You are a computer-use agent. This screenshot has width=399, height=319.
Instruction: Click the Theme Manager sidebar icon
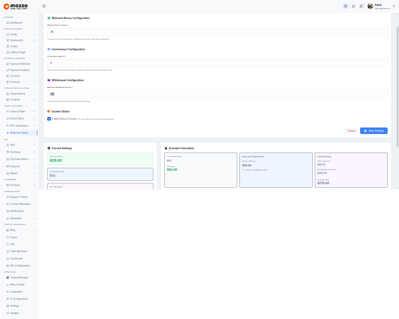click(8, 278)
